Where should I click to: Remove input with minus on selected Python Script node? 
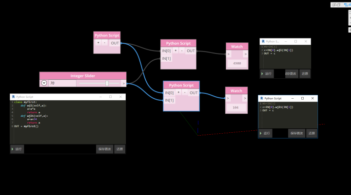(x=185, y=92)
